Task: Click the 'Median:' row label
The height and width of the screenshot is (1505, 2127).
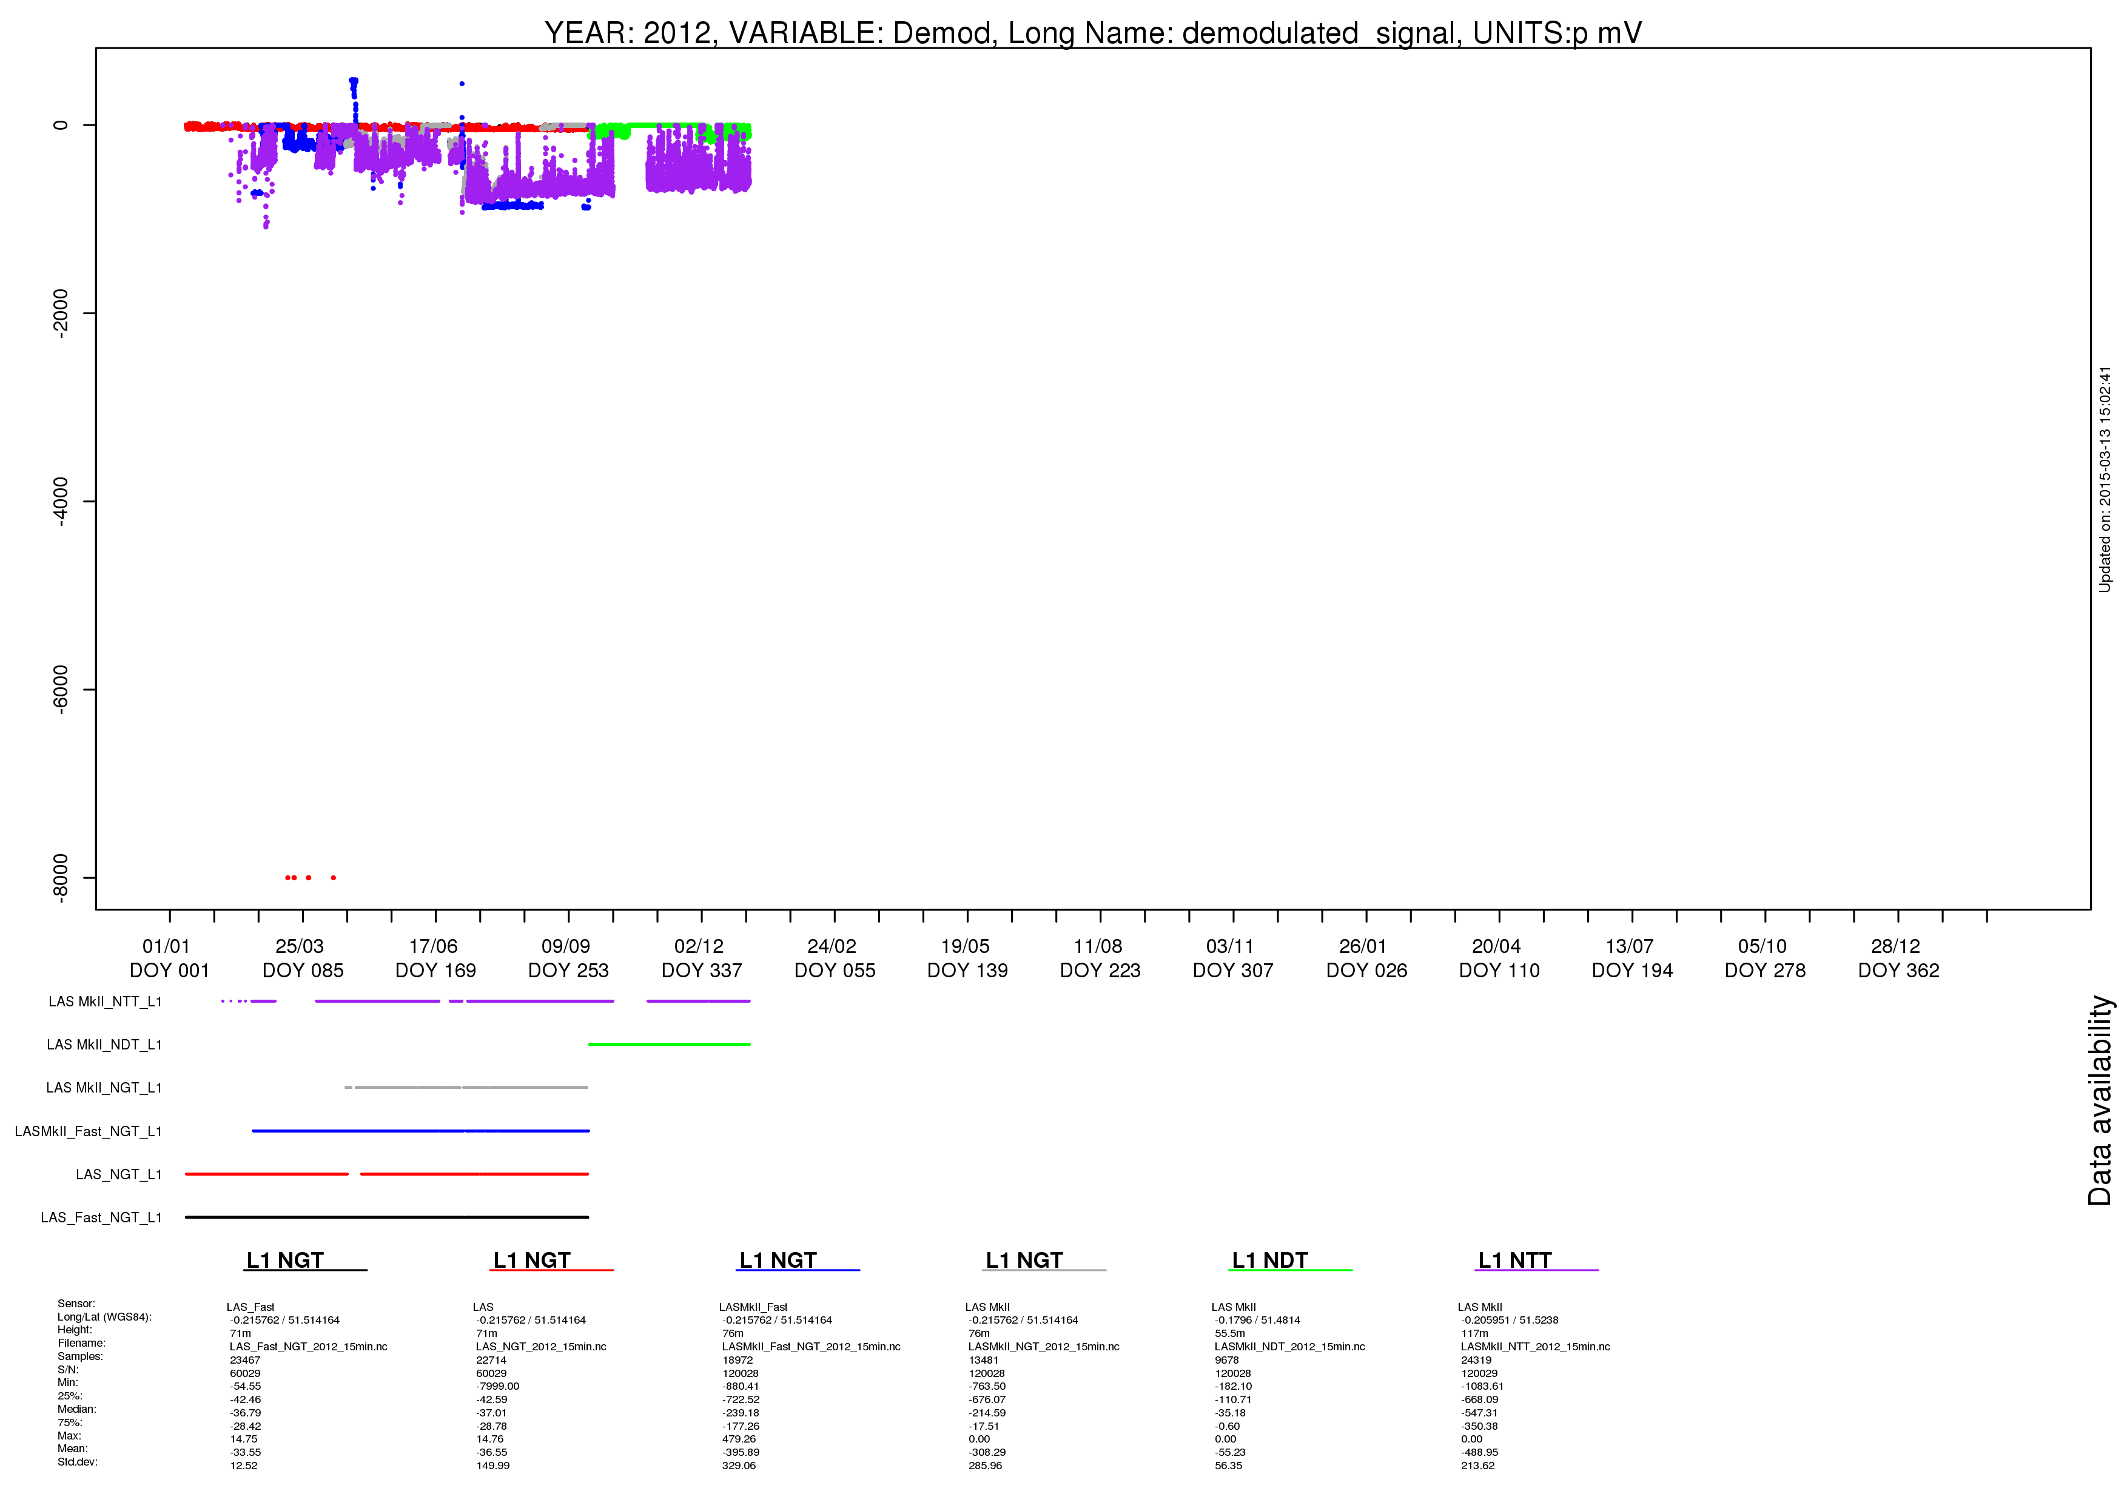Action: pos(77,1409)
